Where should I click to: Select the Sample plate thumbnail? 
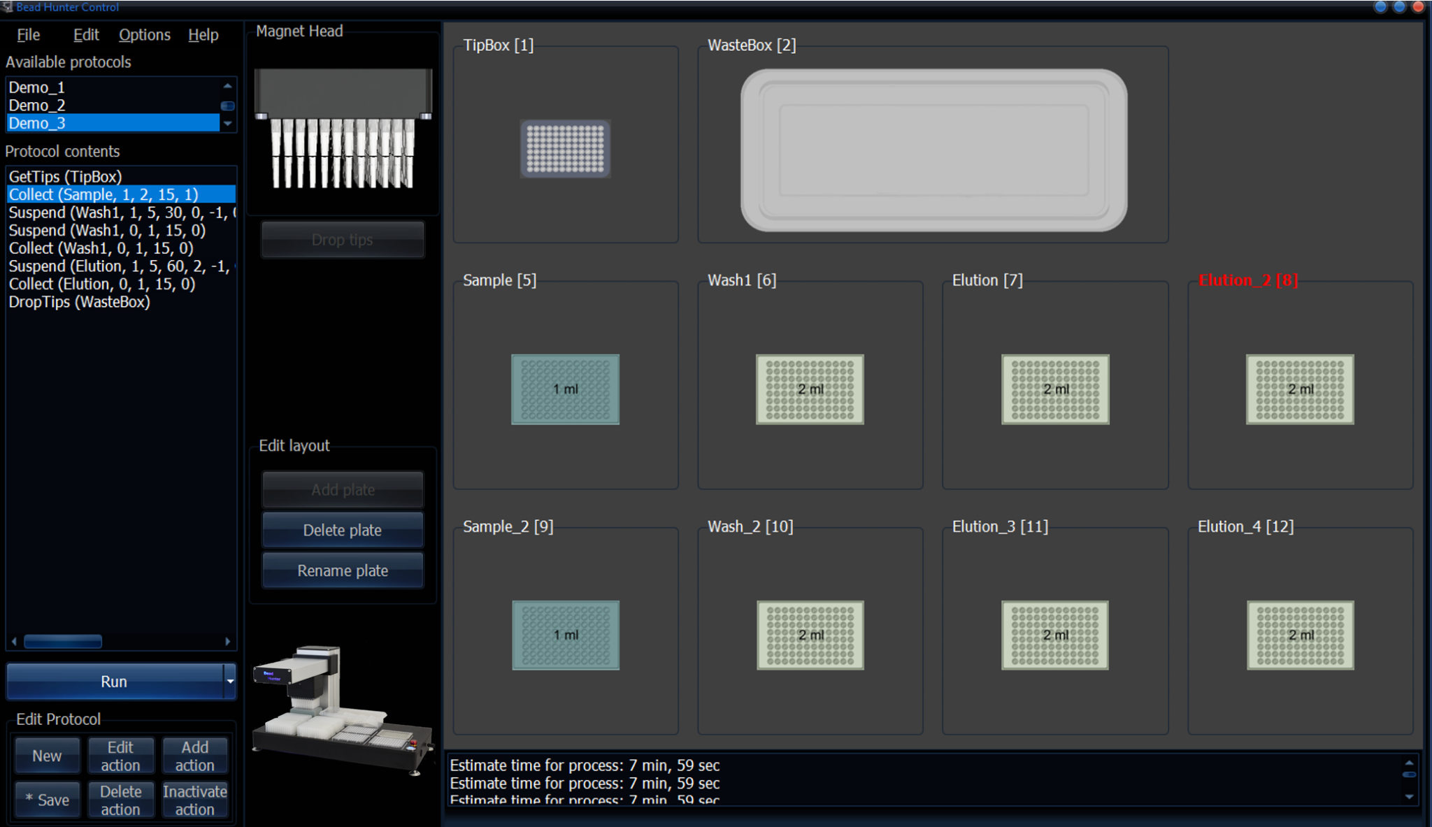tap(565, 389)
